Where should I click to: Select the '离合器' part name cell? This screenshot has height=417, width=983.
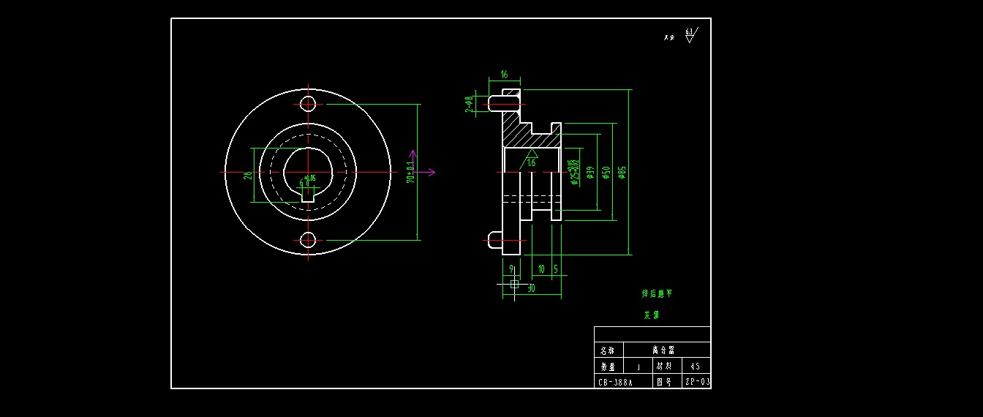click(667, 350)
